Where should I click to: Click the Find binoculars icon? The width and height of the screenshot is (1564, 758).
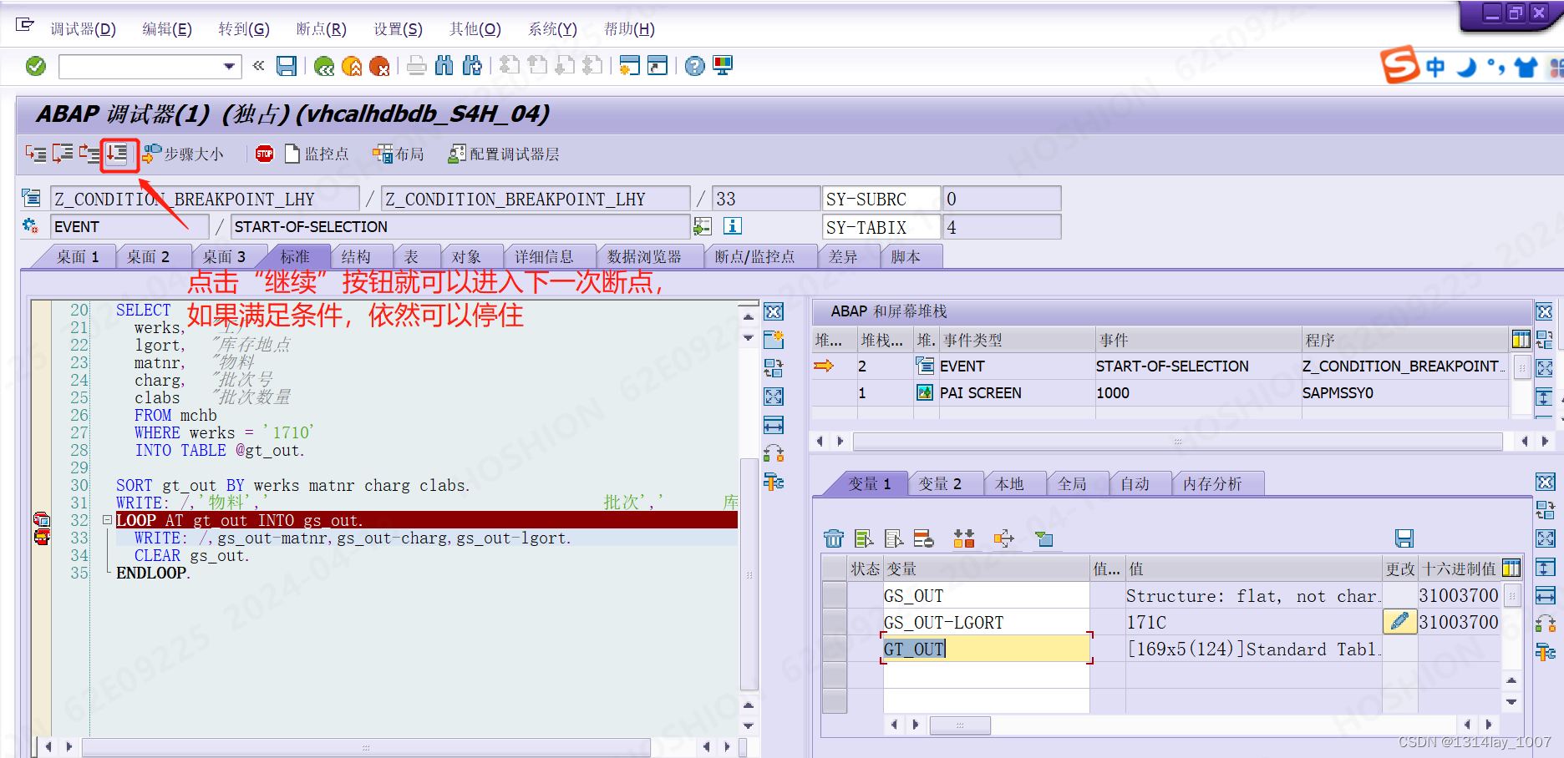(444, 66)
